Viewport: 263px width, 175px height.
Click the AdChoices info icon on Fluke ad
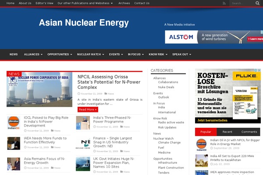pyautogui.click(x=256, y=70)
